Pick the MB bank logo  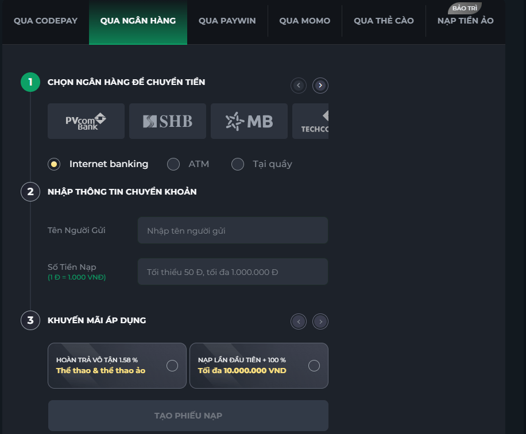click(249, 121)
